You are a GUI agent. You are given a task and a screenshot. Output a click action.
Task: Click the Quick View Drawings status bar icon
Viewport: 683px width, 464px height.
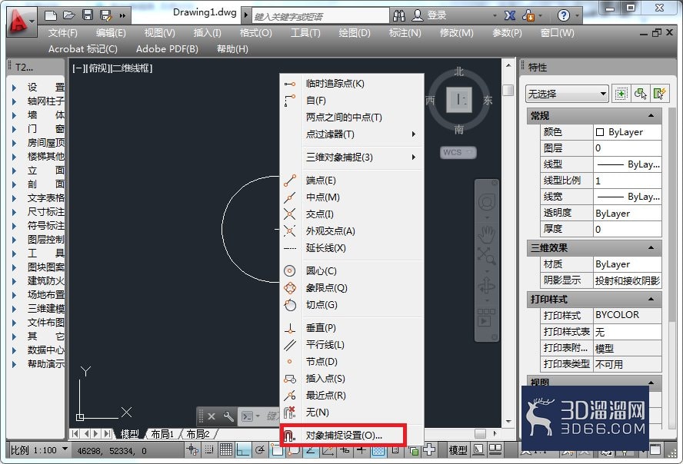495,449
